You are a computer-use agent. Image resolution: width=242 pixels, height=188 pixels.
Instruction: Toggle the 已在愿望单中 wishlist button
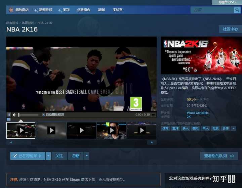click(28, 156)
